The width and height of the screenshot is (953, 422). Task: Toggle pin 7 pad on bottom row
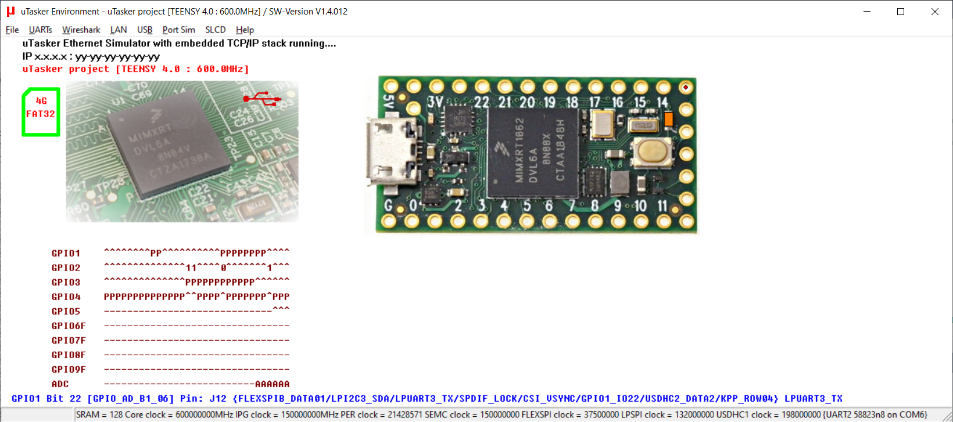click(x=572, y=221)
